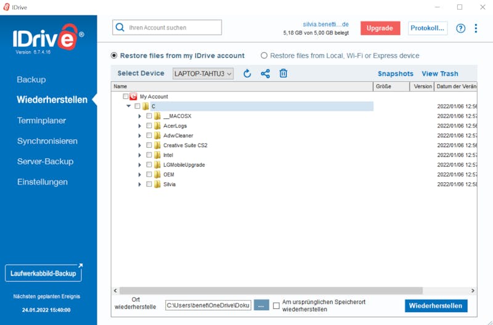
Task: Click the scrollbar right arrow
Action: click(473, 291)
